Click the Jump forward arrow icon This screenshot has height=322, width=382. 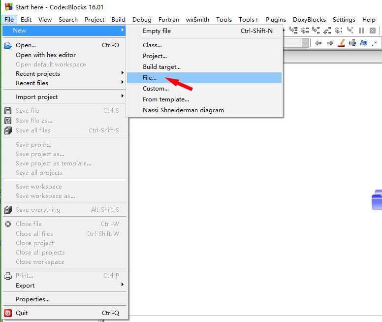tap(330, 43)
